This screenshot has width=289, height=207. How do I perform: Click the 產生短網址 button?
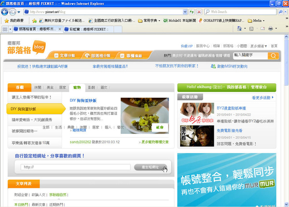150,167
